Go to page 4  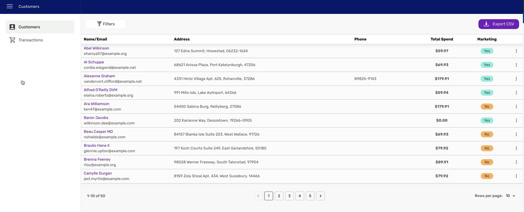(300, 196)
